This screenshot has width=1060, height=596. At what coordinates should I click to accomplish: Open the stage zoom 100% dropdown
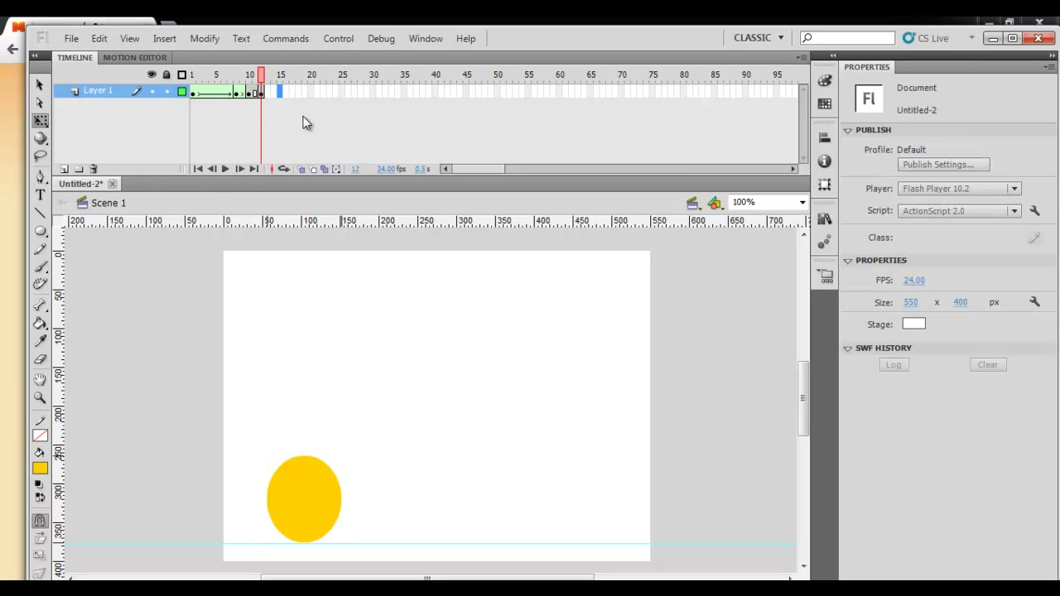768,202
